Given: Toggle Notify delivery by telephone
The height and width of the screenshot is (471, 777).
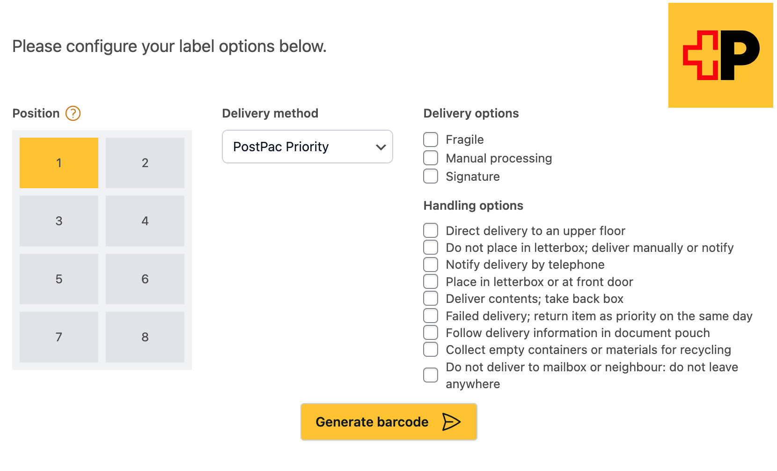Looking at the screenshot, I should click(x=431, y=265).
